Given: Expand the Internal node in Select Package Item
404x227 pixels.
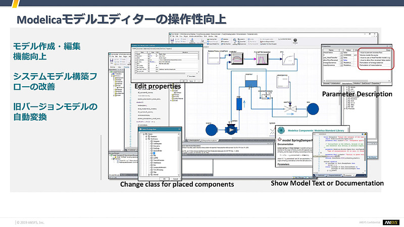Looking at the screenshot, I should coord(149,175).
